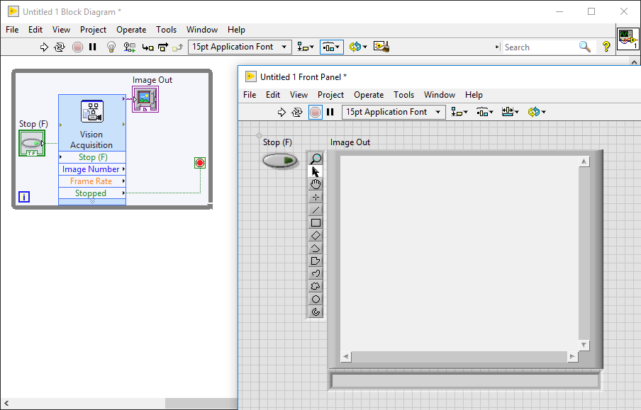The height and width of the screenshot is (410, 641).
Task: Select the Line ROI tool
Action: pos(316,208)
